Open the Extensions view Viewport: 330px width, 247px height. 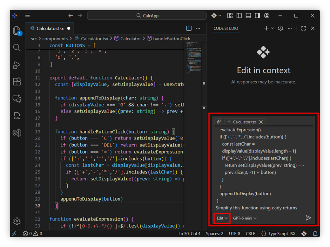click(17, 82)
